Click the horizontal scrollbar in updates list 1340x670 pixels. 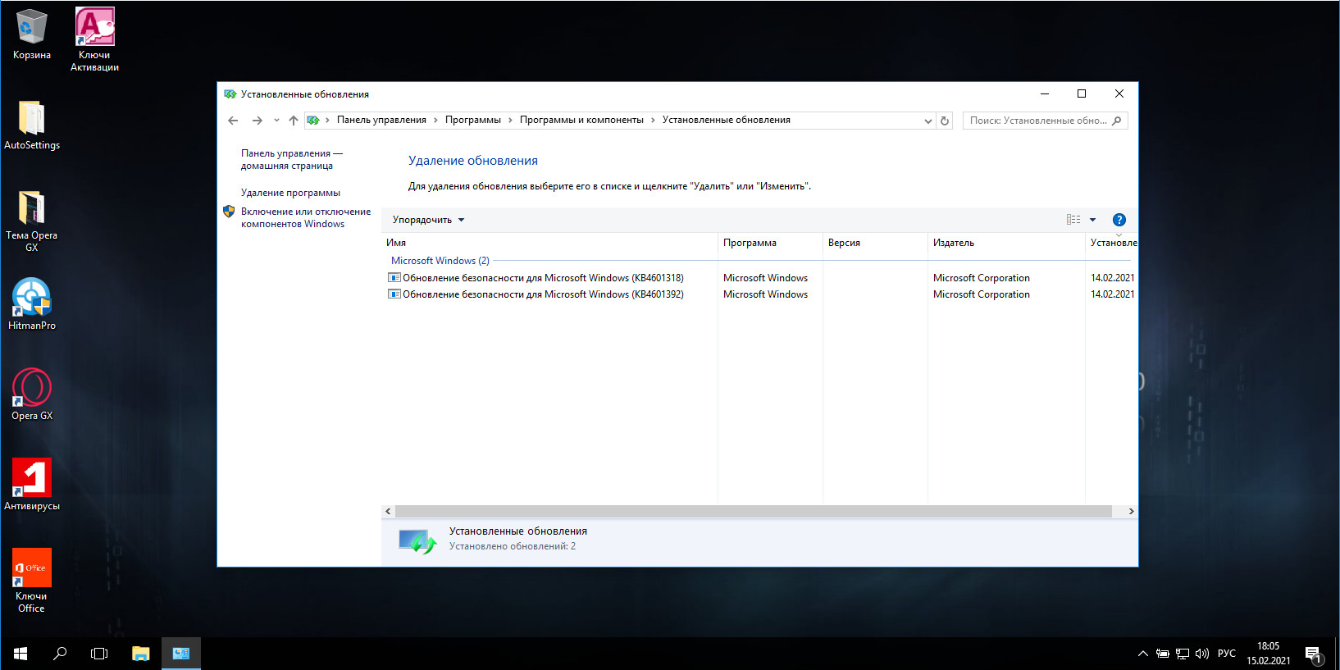(x=753, y=511)
